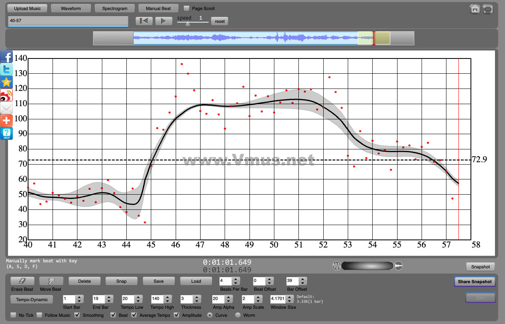This screenshot has width=505, height=324.
Task: Click the Share Snapshot button
Action: coord(475,282)
